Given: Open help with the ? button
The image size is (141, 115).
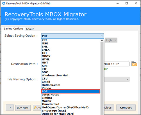Looking at the screenshot, I should coord(10,107).
